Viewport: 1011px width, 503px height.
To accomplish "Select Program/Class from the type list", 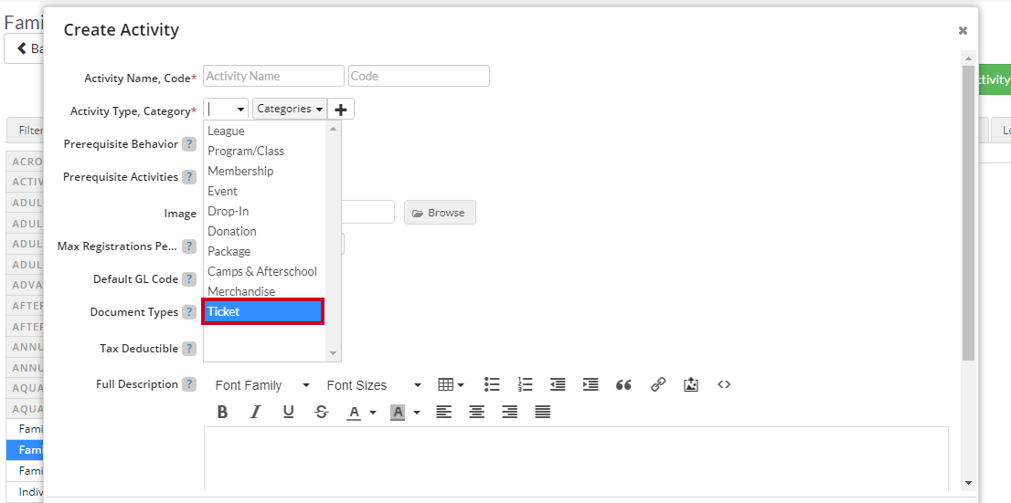I will (265, 151).
